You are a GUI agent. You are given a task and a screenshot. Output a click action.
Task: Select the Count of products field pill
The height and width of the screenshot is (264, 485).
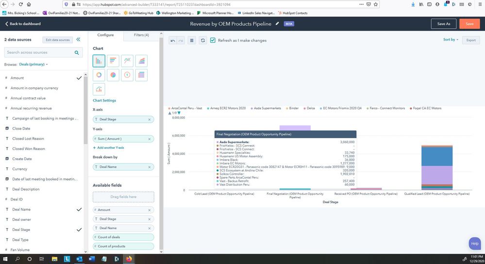pos(123,247)
